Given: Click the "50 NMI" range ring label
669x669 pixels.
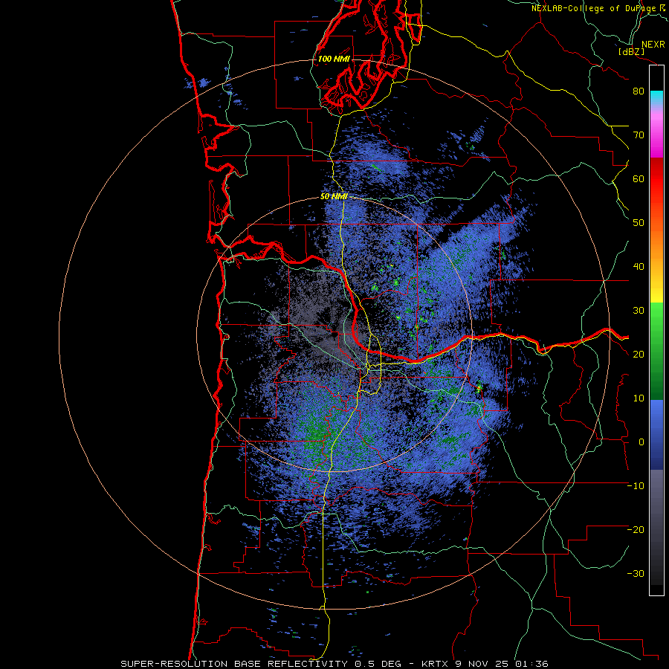Looking at the screenshot, I should click(x=334, y=197).
